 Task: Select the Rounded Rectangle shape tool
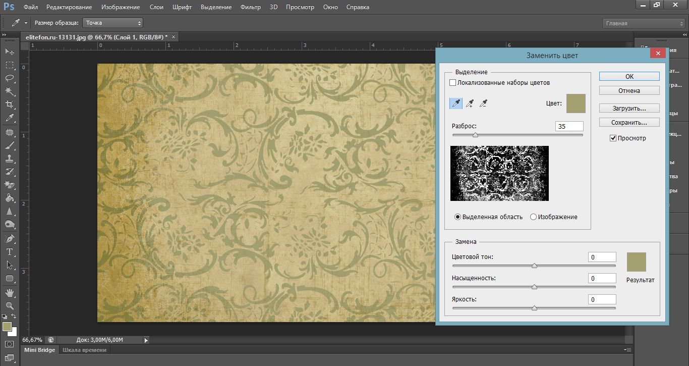tap(10, 278)
